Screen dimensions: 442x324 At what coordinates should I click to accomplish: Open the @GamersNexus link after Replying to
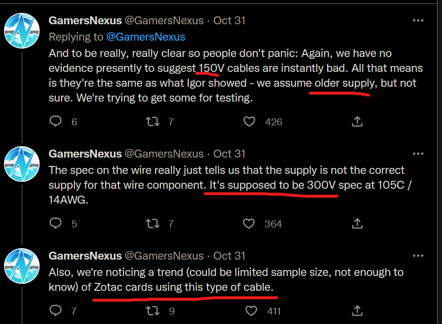[x=146, y=37]
